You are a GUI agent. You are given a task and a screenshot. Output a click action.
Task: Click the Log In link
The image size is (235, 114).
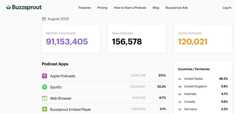pos(227,7)
